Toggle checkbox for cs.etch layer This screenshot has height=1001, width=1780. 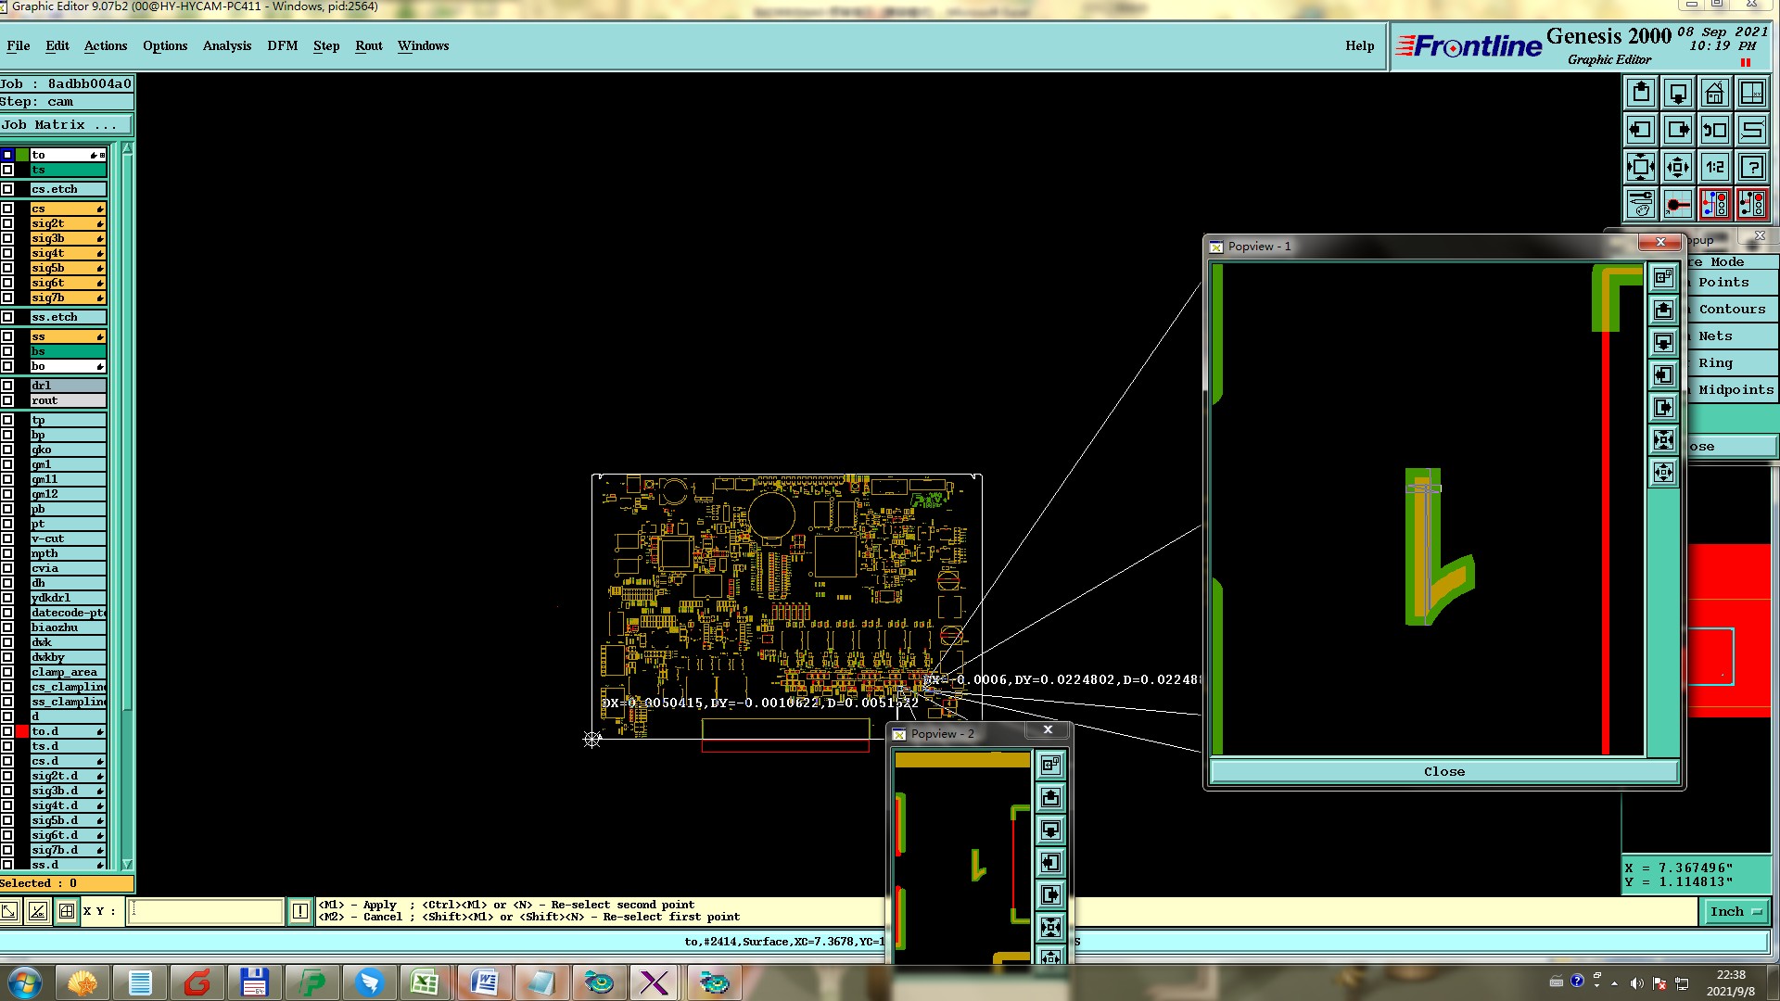coord(7,189)
